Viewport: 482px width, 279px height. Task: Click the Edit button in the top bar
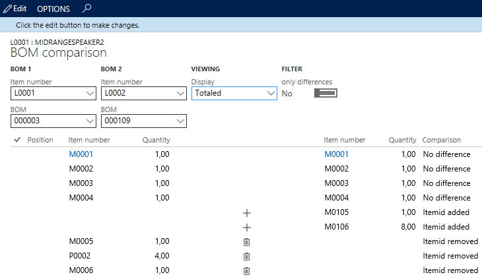pos(15,9)
